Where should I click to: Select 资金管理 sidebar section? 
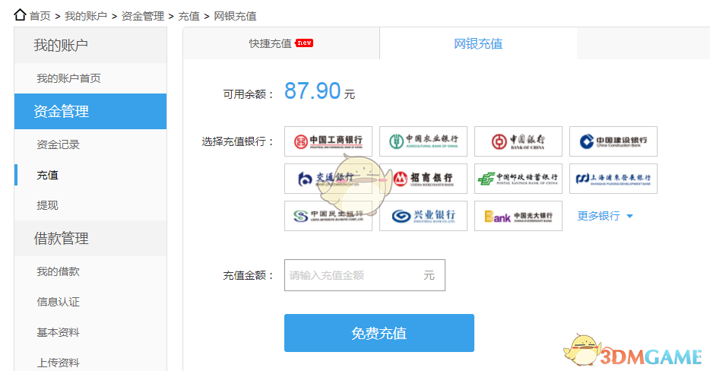click(90, 112)
